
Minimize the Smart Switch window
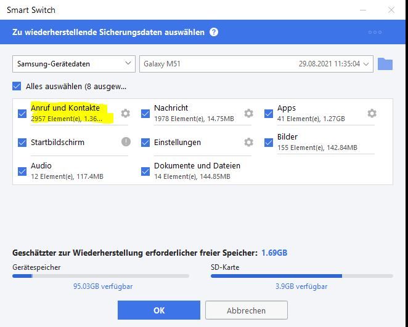click(363, 10)
